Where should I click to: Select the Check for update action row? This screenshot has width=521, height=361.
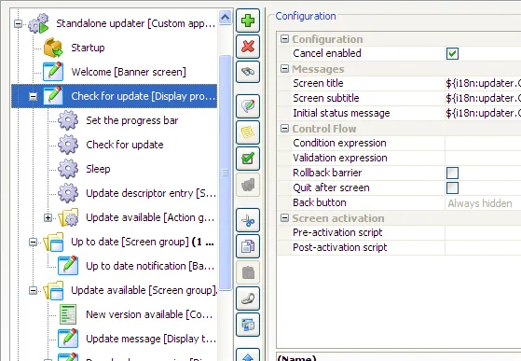point(125,145)
